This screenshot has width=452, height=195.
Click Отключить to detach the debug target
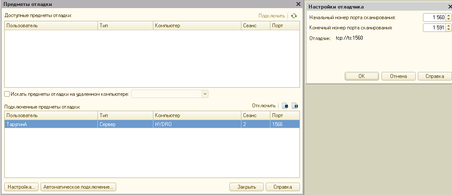[x=264, y=106]
